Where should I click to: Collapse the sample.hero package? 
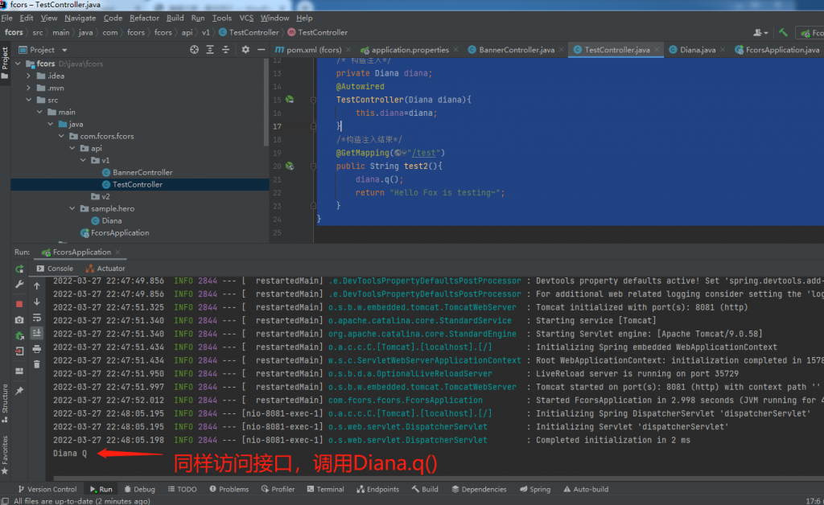(72, 208)
